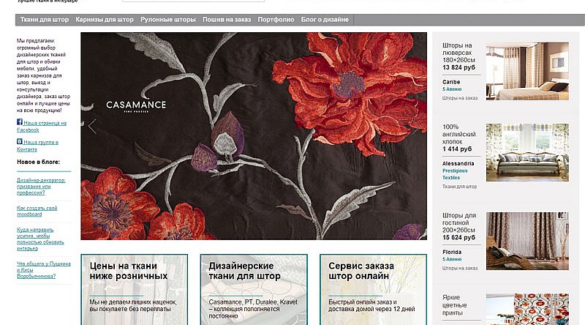Open the Caribe bedroom curtains thumbnail
The height and width of the screenshot is (325, 585).
527,72
